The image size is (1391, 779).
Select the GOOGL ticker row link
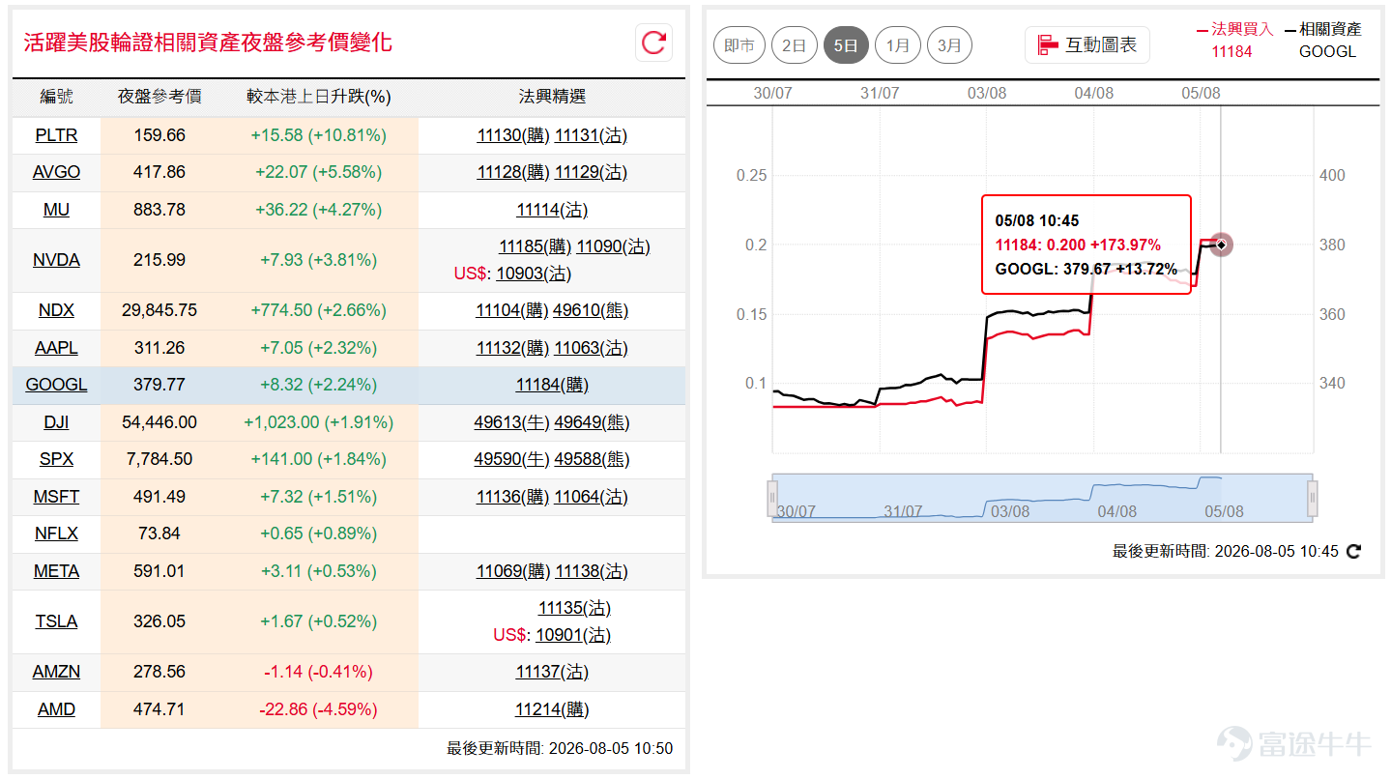pos(56,385)
